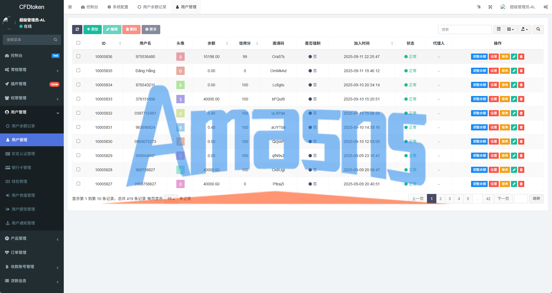
Task: Click red trash icon for user 10005835
Action: [x=521, y=71]
